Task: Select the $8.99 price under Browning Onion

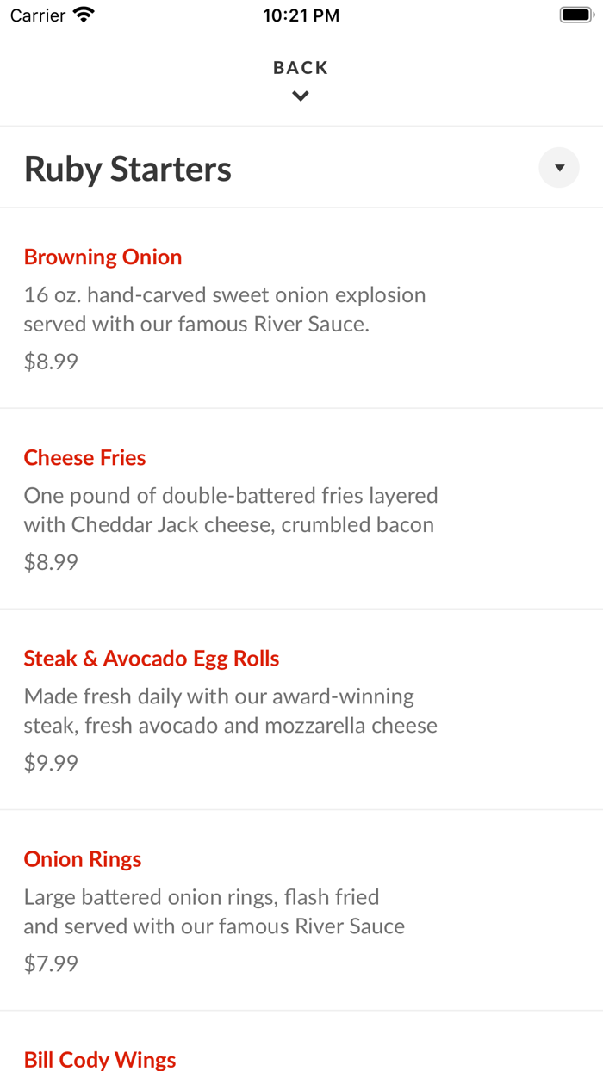Action: 50,361
